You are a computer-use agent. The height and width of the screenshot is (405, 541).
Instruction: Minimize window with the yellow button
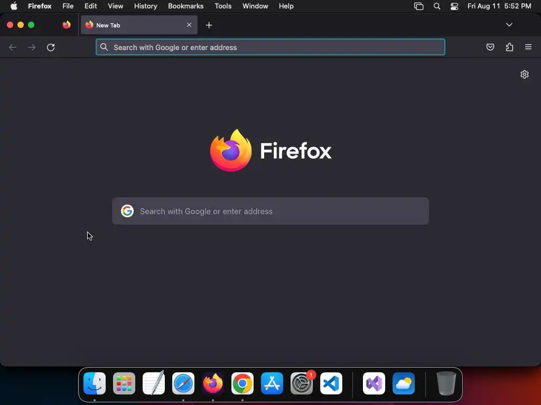(x=21, y=25)
